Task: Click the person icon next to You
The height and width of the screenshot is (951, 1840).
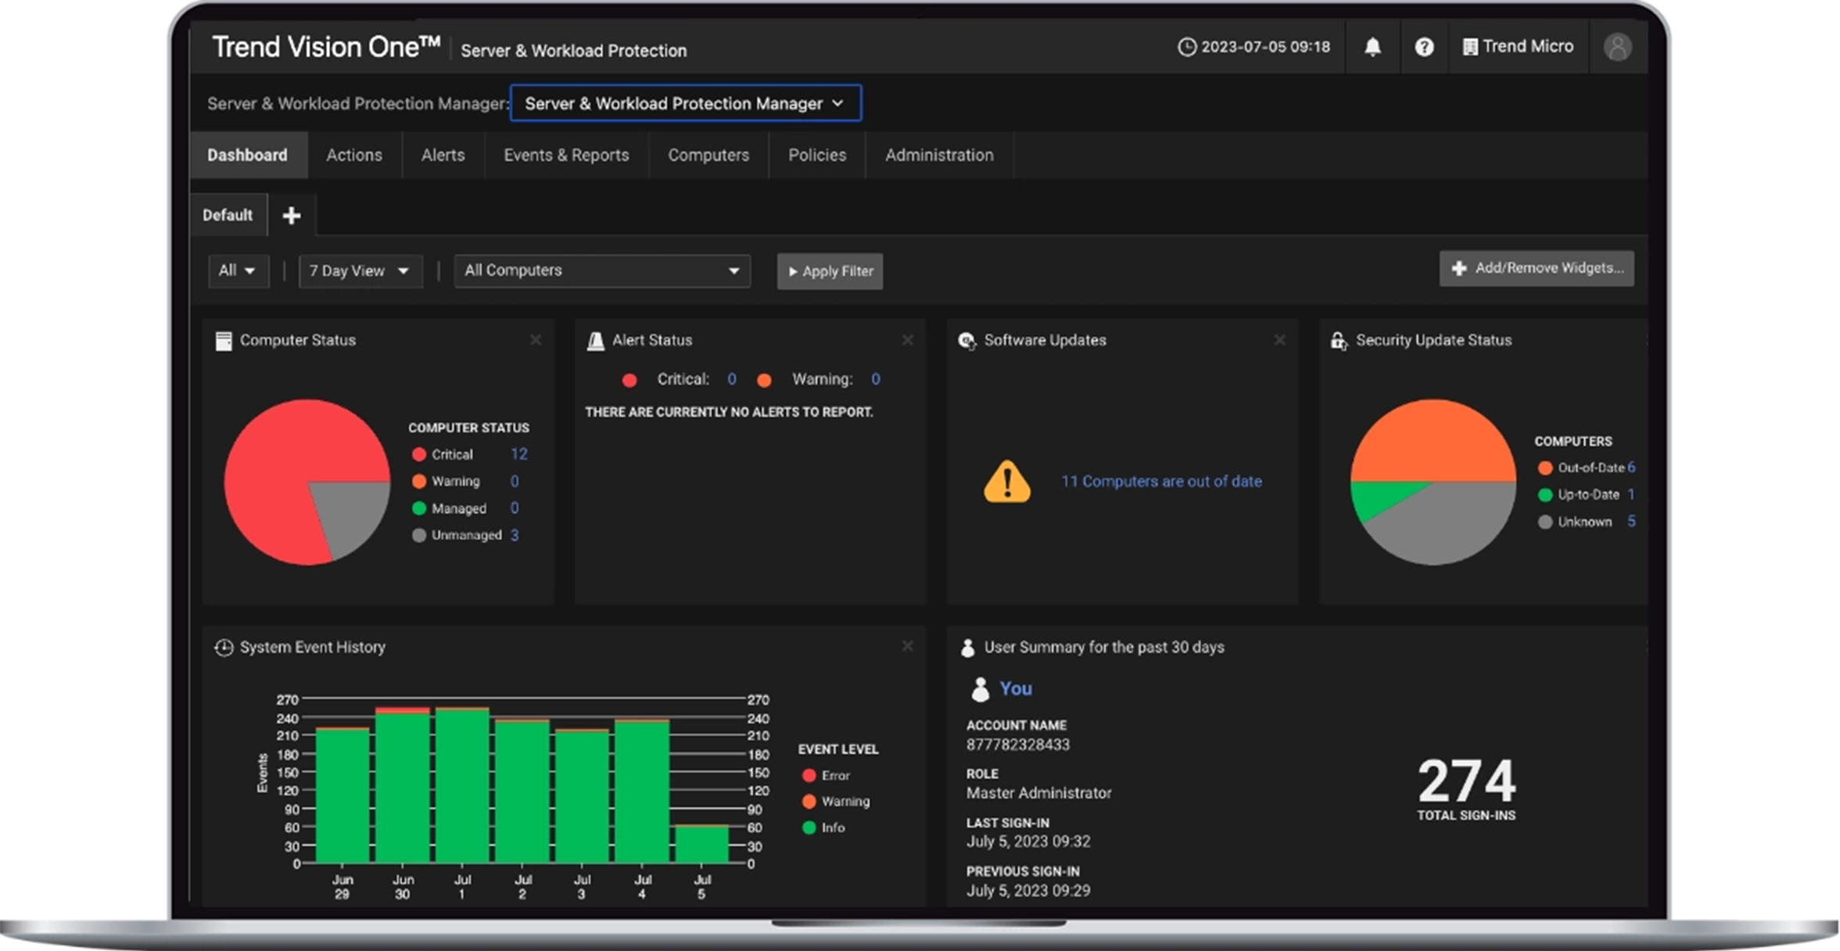Action: click(980, 689)
